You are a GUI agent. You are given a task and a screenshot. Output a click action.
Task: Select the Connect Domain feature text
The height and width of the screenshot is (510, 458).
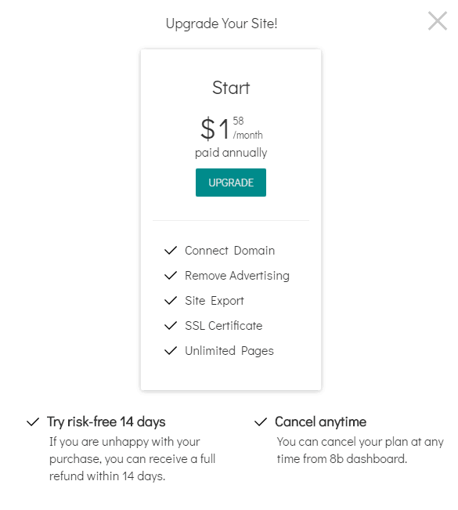pyautogui.click(x=230, y=251)
